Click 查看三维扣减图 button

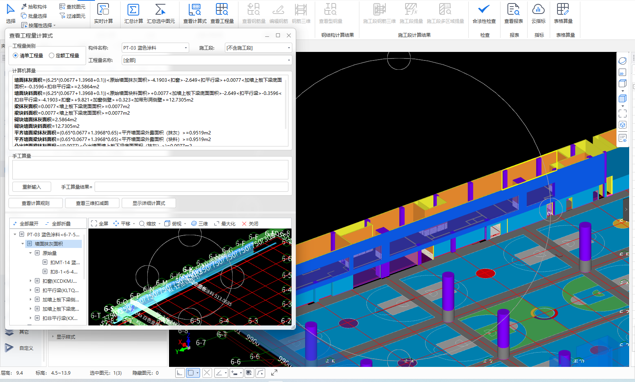[x=92, y=203]
